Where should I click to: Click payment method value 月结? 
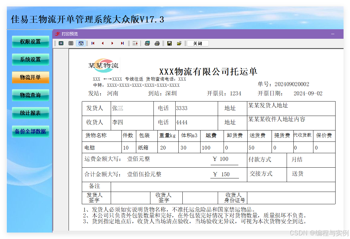[297, 160]
